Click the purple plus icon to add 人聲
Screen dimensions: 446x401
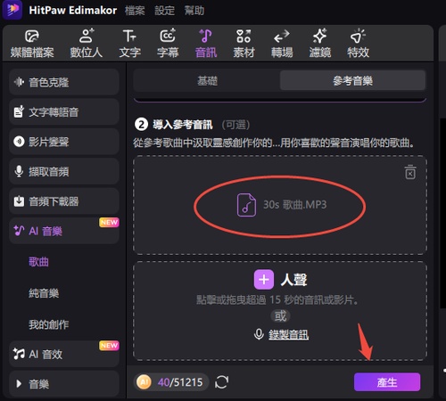tap(264, 280)
